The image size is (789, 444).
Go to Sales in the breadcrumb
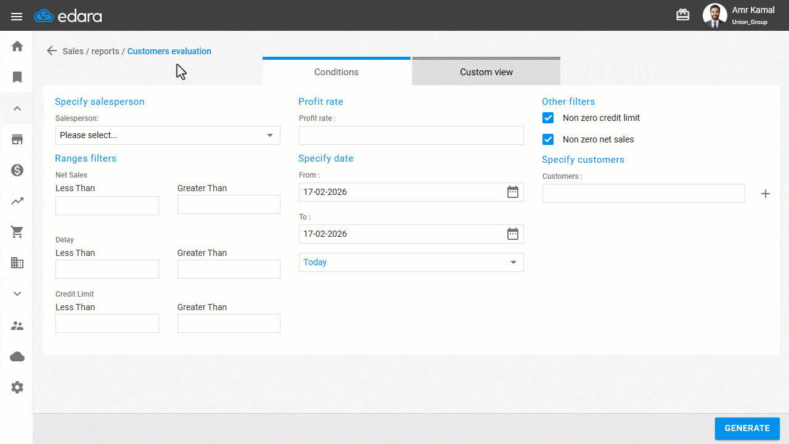(x=73, y=51)
